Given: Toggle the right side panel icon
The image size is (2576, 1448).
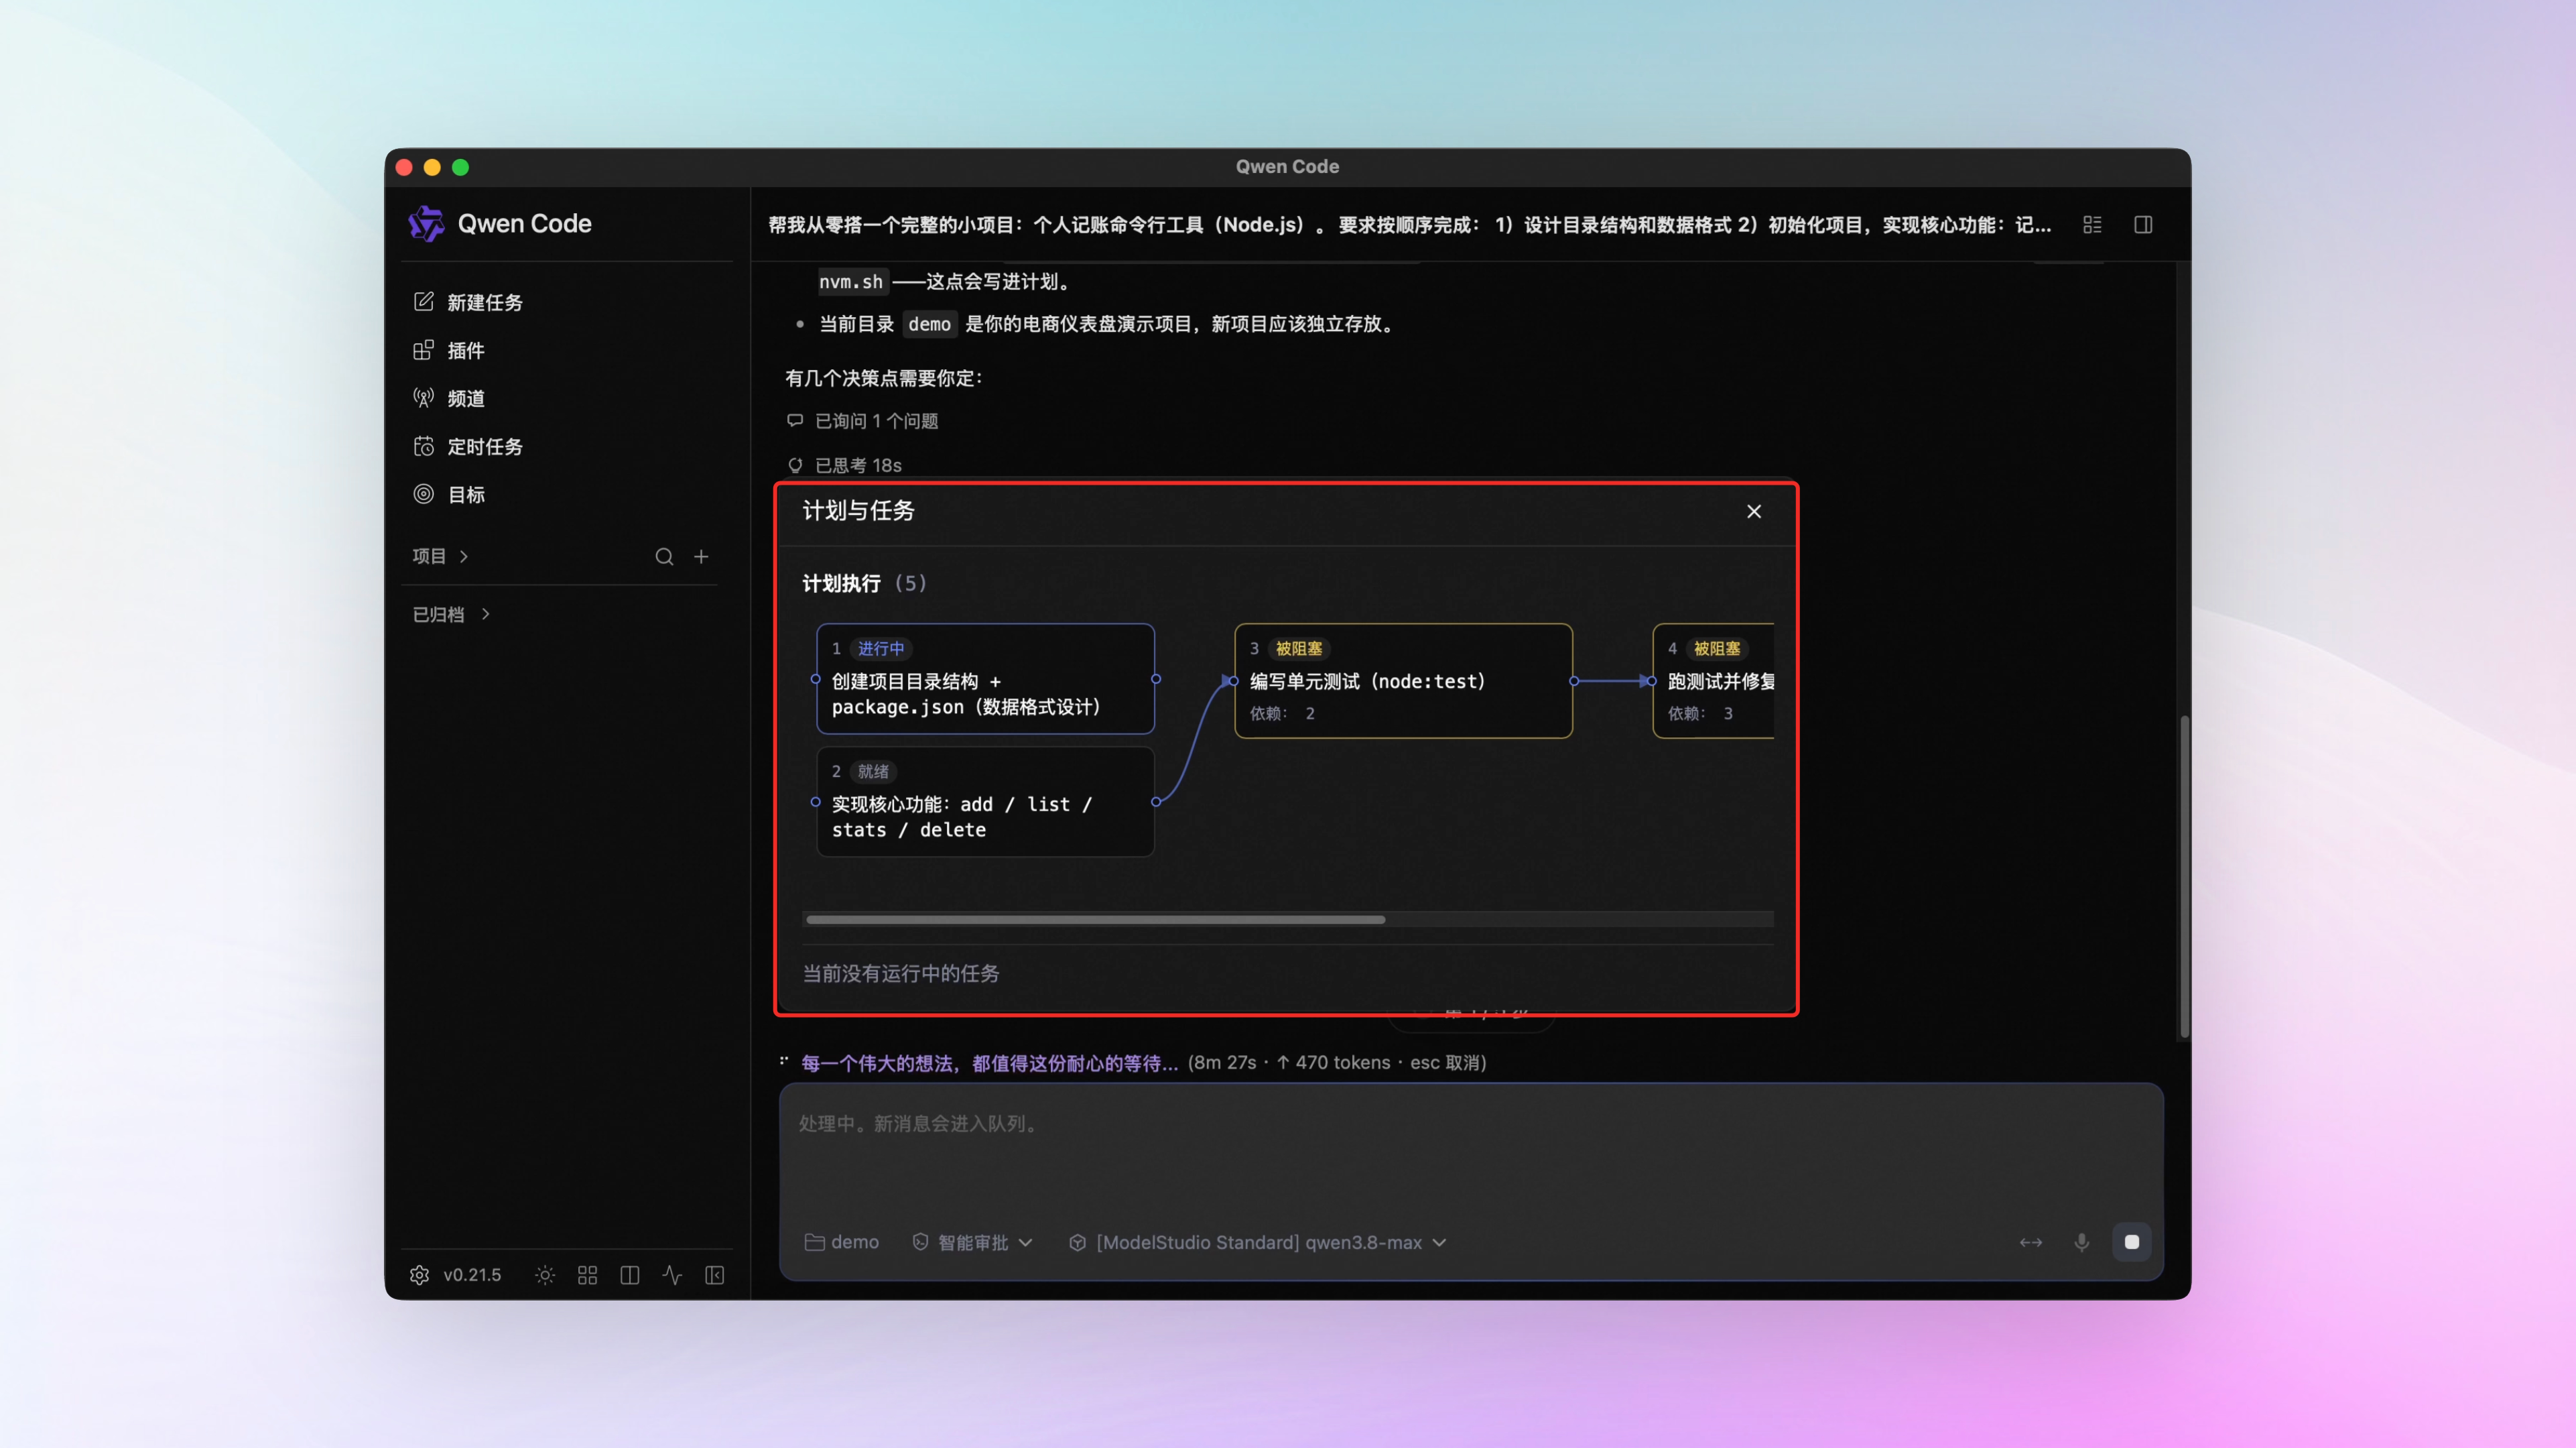Looking at the screenshot, I should point(2143,225).
